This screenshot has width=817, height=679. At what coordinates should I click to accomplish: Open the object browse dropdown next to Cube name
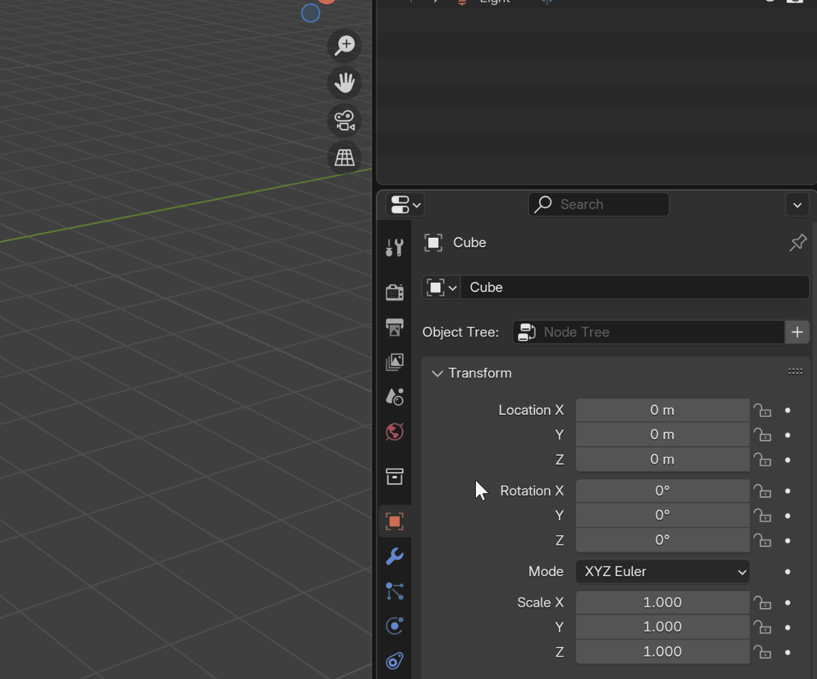coord(441,287)
